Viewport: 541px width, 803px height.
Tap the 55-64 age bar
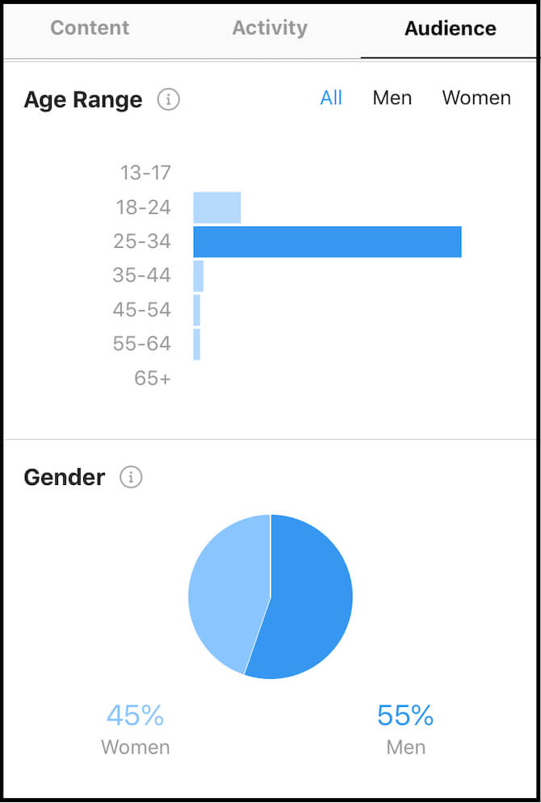pos(197,344)
